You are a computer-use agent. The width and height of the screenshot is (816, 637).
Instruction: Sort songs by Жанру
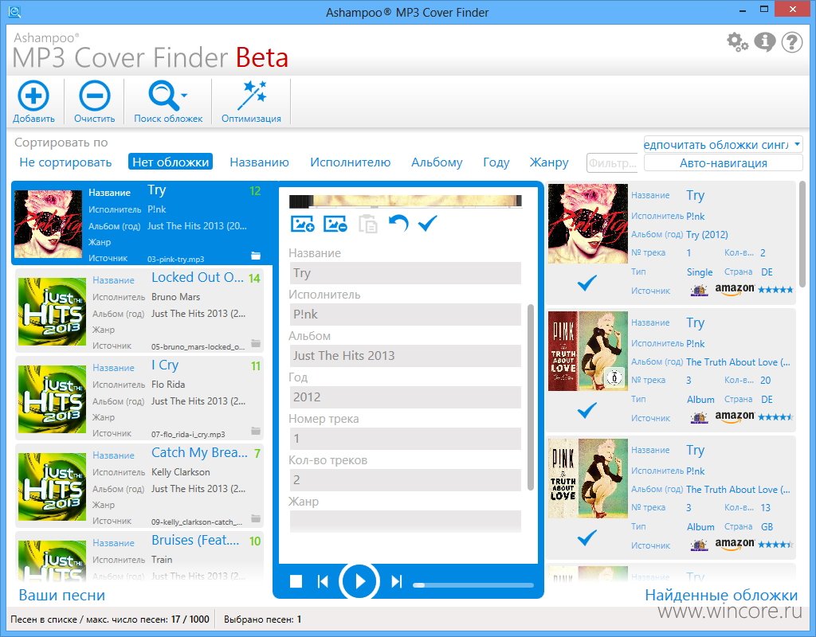pos(548,162)
